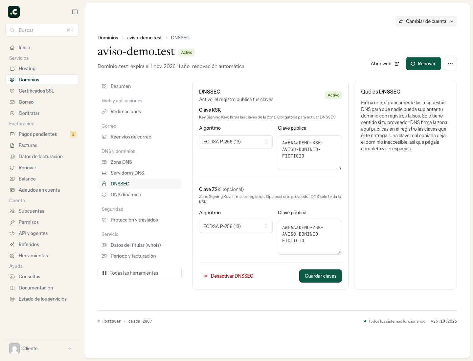Click the aviso-demo.test breadcrumb

pos(145,38)
